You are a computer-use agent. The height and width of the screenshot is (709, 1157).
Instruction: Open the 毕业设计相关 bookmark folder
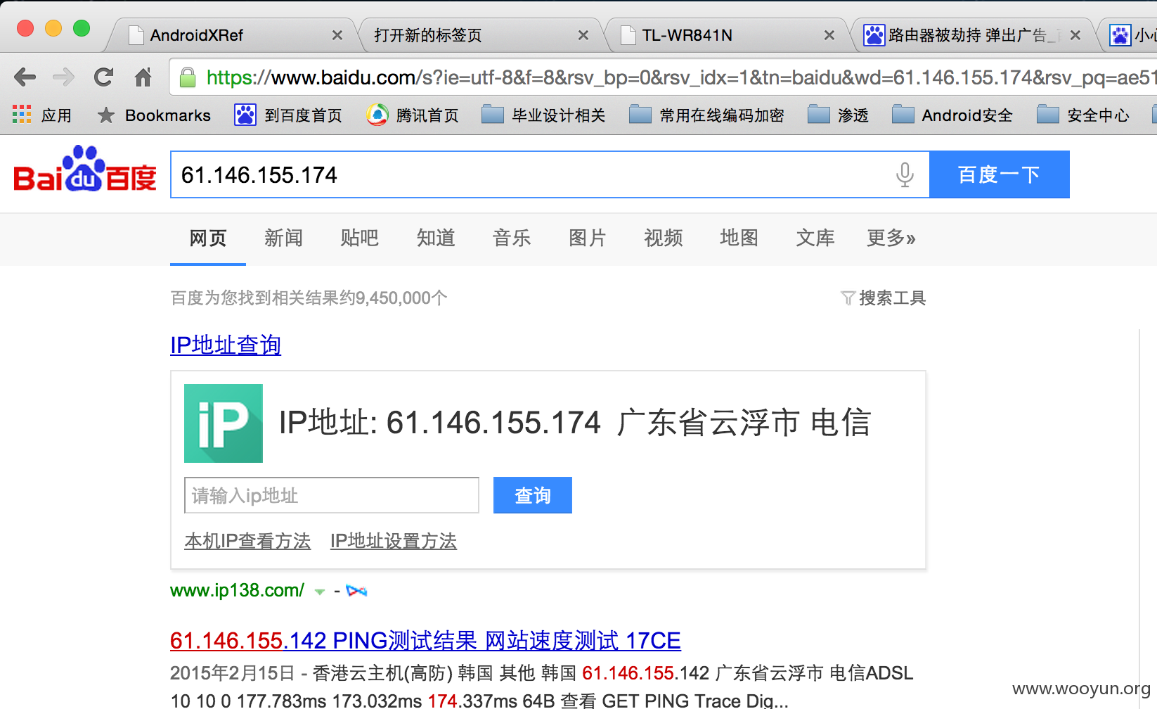(x=543, y=115)
